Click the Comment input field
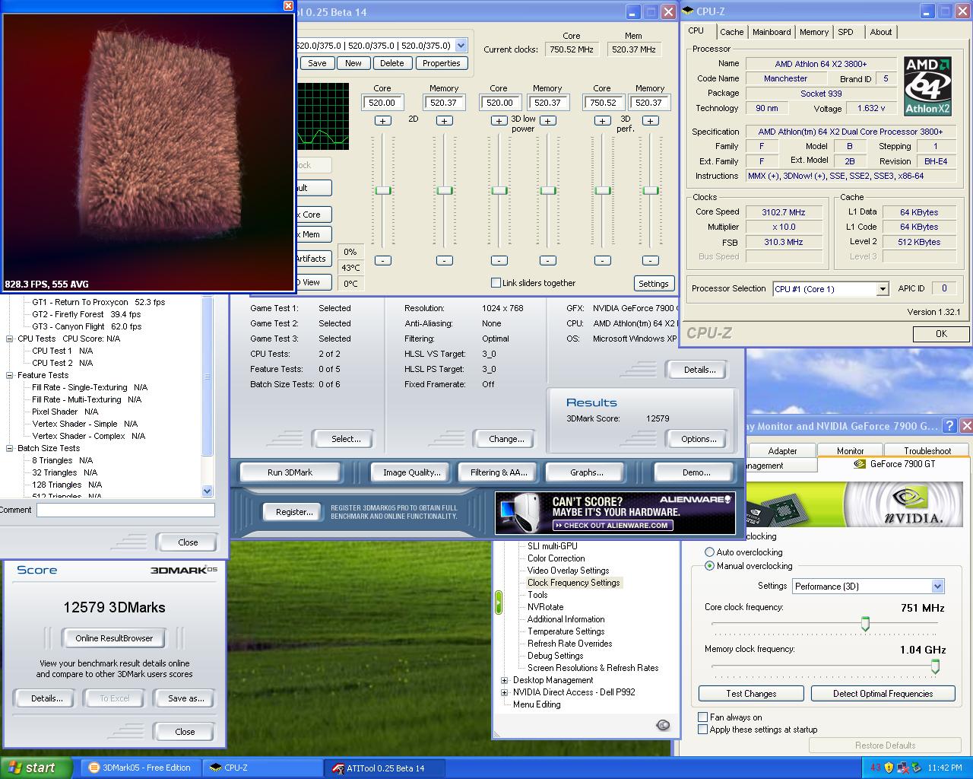The height and width of the screenshot is (779, 973). coord(125,510)
